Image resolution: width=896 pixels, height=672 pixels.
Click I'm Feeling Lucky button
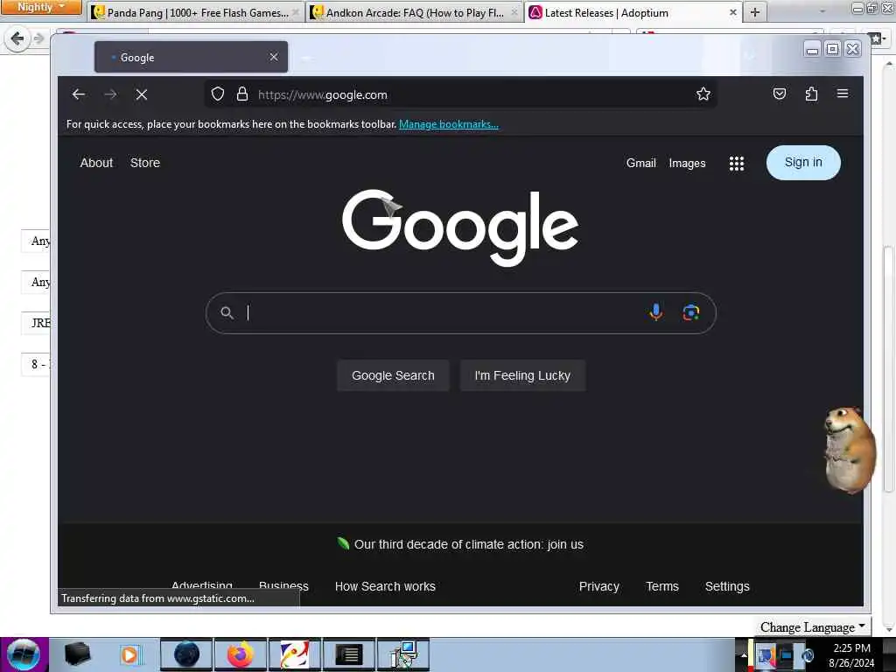(x=522, y=375)
